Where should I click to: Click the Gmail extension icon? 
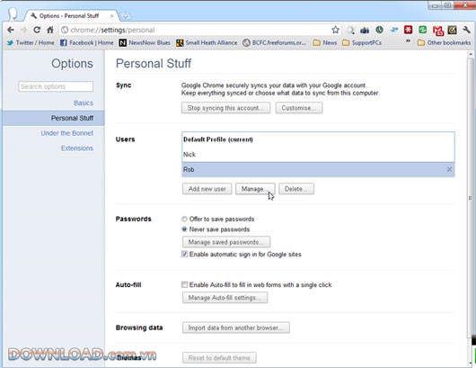pos(438,30)
